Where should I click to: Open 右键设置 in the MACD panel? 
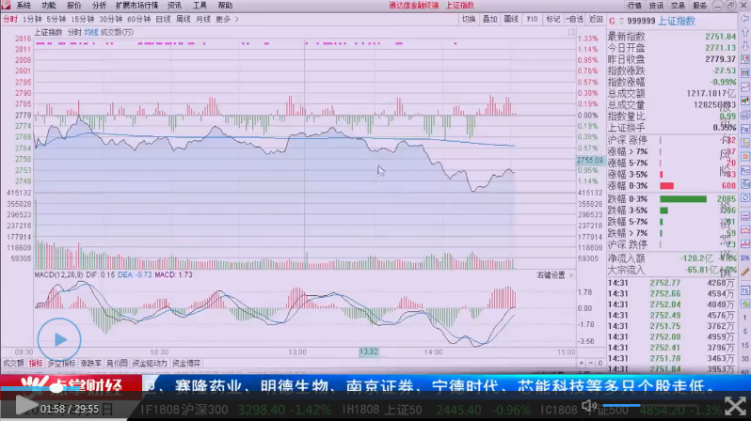point(551,275)
